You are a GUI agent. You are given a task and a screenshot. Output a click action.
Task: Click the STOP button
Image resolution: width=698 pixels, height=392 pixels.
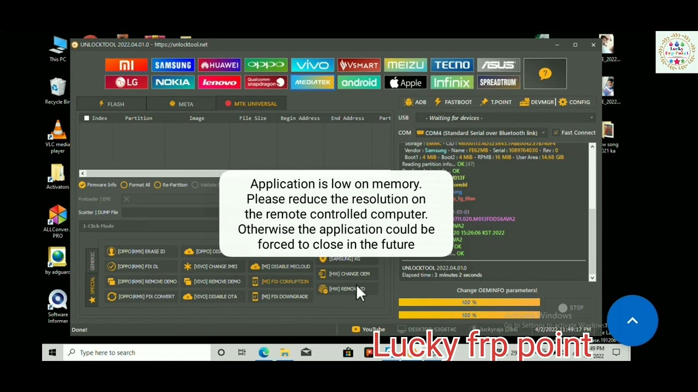coord(571,308)
